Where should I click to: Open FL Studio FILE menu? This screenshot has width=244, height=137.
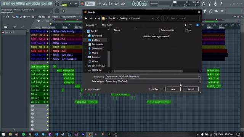pos(3,3)
